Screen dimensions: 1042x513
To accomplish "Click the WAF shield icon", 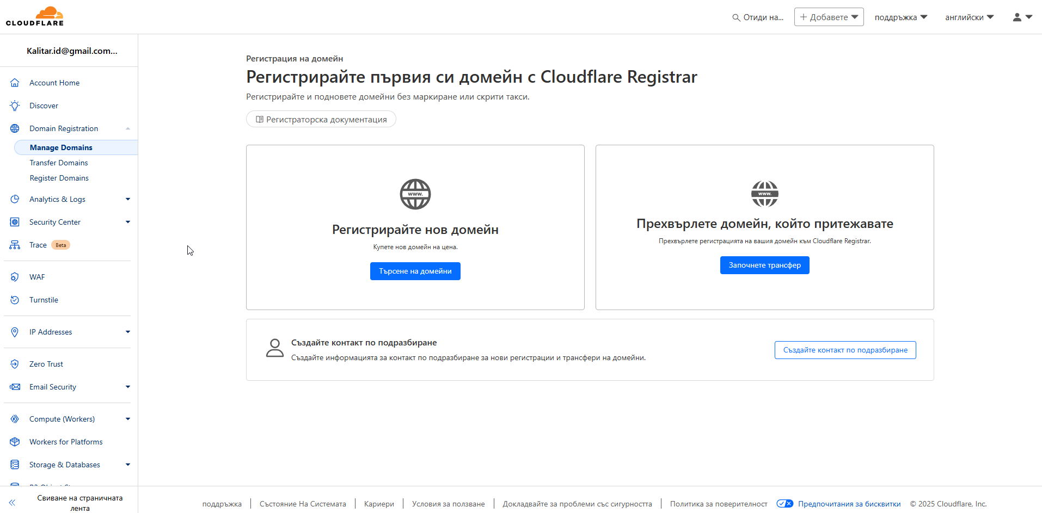I will [x=15, y=277].
